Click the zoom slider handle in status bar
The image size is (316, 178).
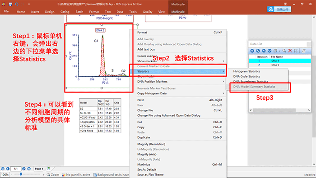pyautogui.click(x=21, y=174)
